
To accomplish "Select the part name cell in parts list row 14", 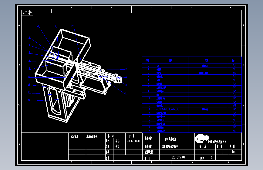I will (172, 113).
